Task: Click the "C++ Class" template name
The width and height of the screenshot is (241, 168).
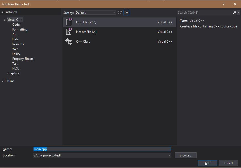Action: point(83,42)
